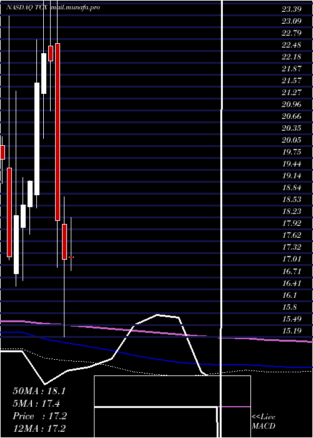Image resolution: width=313 pixels, height=438 pixels.
Task: Select the 17.32 price axis label
Action: point(292,247)
